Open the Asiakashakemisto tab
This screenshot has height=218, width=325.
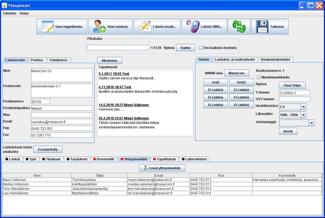[275, 60]
